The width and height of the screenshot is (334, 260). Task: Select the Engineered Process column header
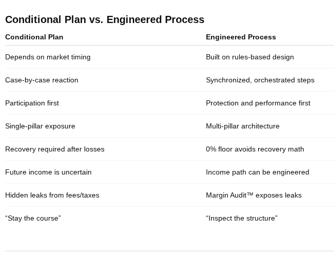[x=241, y=37]
